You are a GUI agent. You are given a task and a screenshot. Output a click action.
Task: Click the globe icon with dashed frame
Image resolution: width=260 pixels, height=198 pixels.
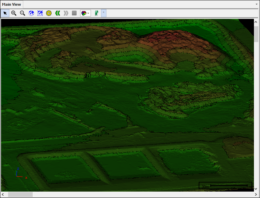pos(40,13)
